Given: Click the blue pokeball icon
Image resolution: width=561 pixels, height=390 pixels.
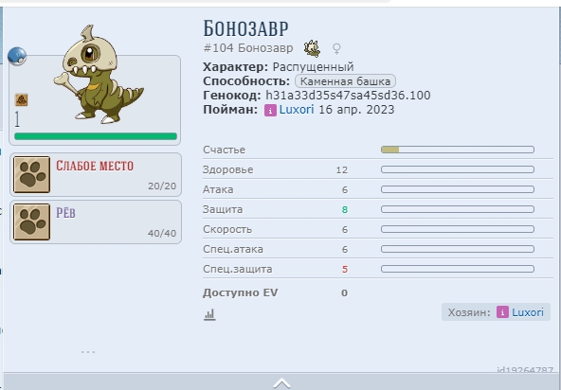Looking at the screenshot, I should pyautogui.click(x=17, y=57).
